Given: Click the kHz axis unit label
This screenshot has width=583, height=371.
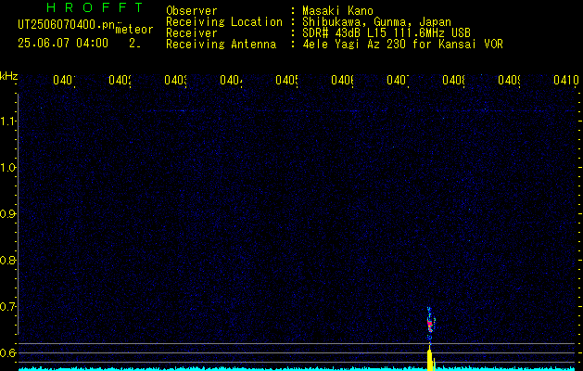Looking at the screenshot, I should point(8,76).
